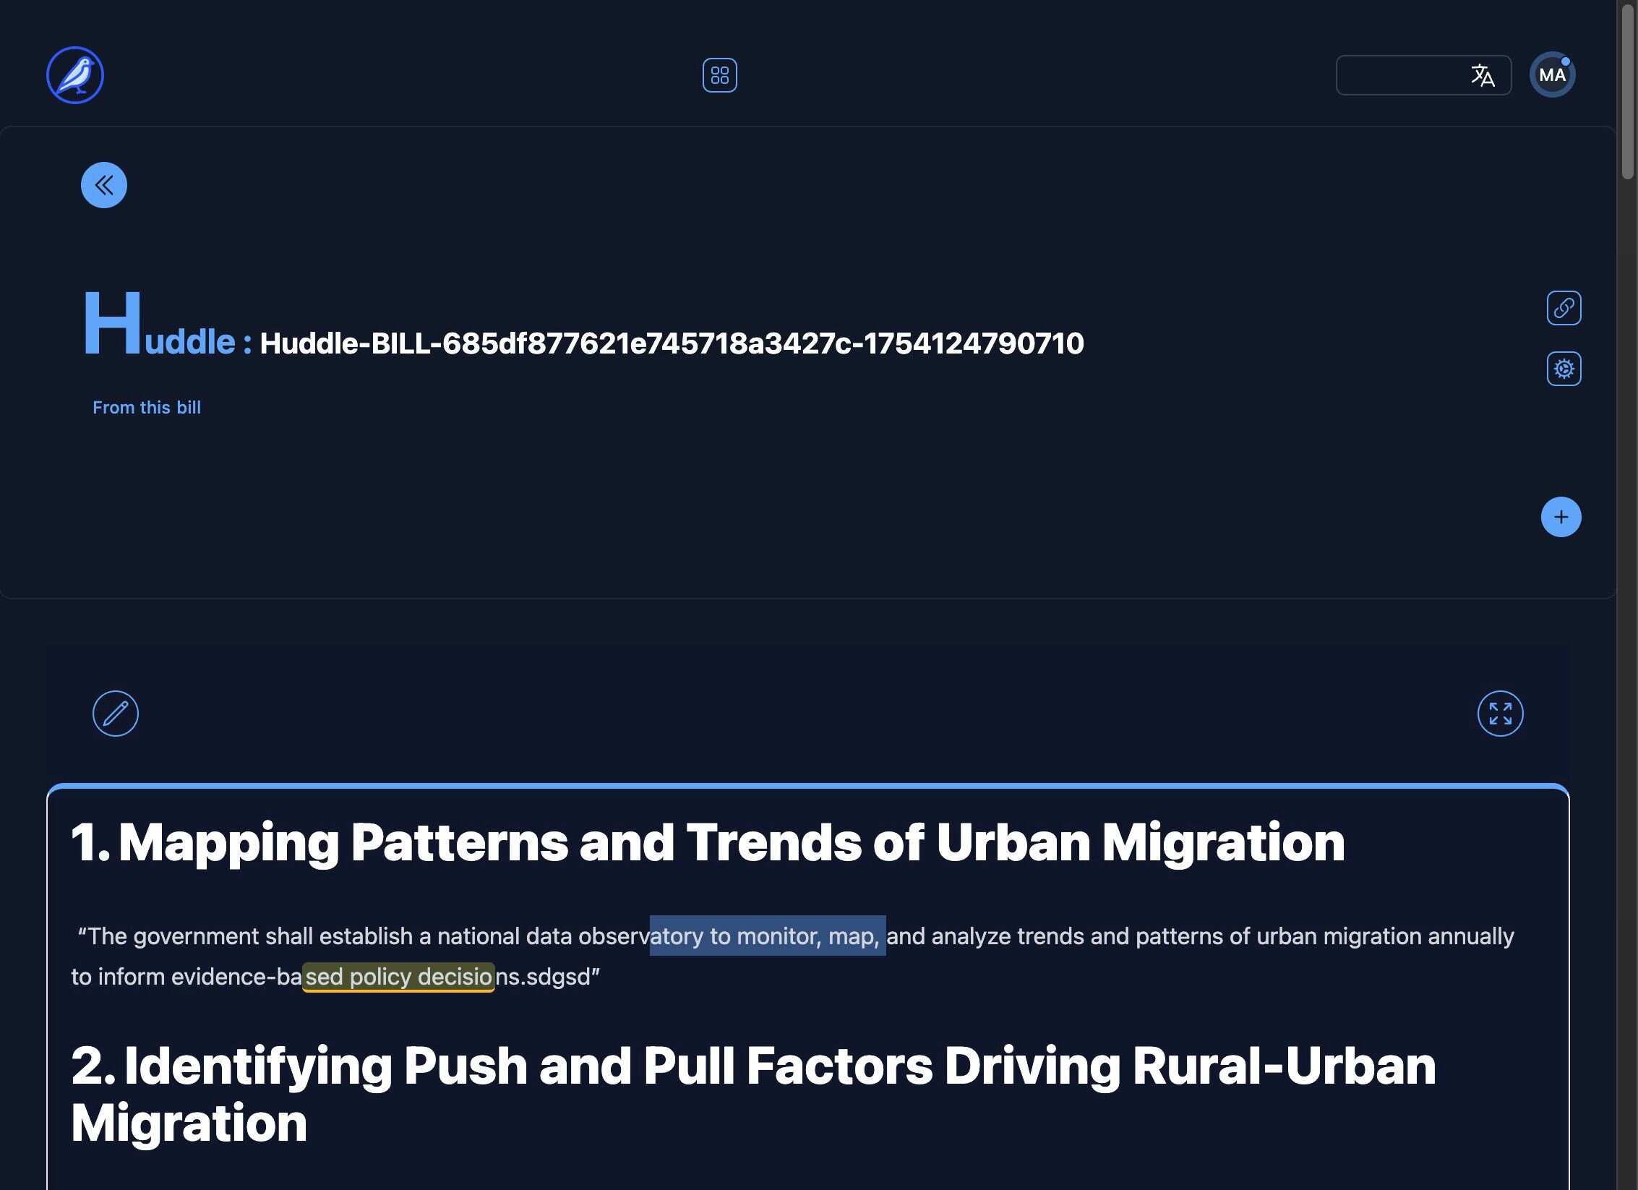Viewport: 1638px width, 1190px height.
Task: Click the vertical page scrollbar thumb
Action: (1627, 90)
